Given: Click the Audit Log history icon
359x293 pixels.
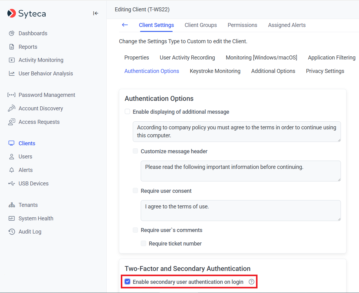Looking at the screenshot, I should (12, 232).
